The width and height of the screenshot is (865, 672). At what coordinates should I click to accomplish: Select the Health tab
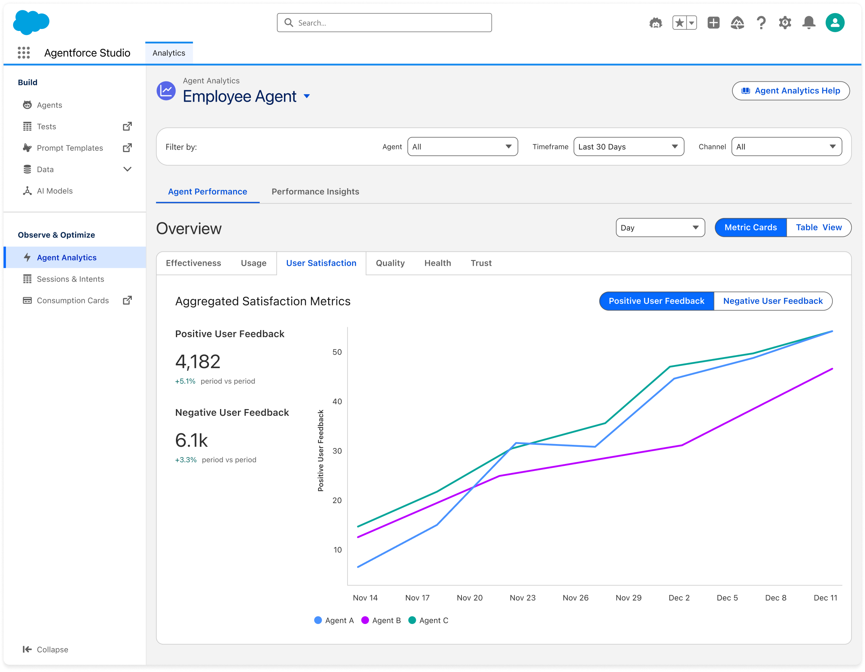(x=437, y=263)
